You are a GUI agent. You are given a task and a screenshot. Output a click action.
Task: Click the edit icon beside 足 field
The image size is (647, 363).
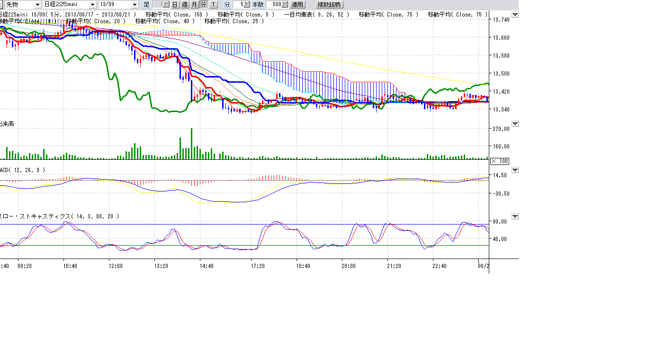point(166,5)
